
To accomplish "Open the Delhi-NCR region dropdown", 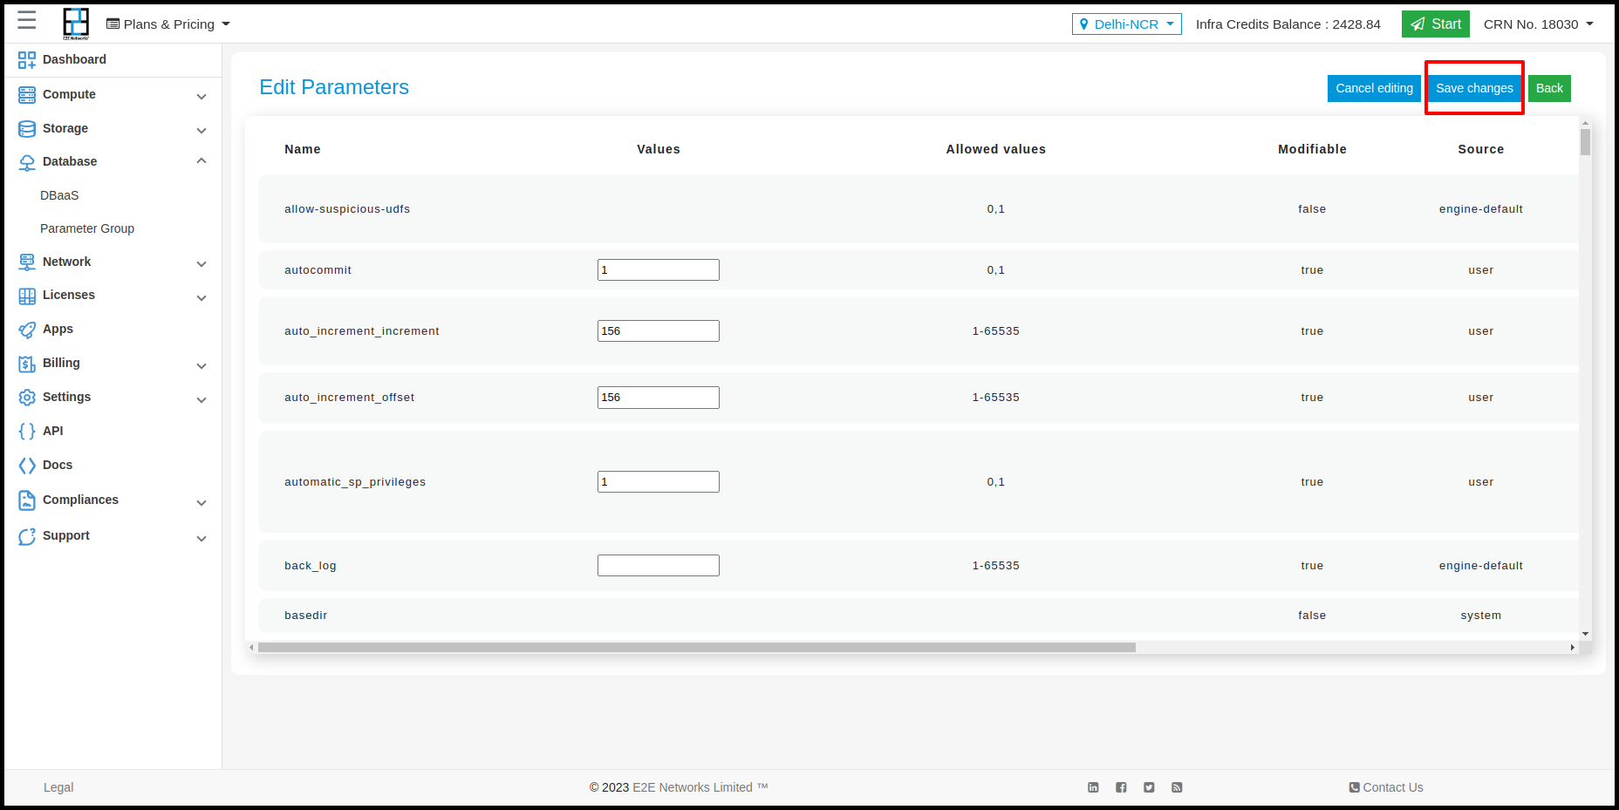I will click(1126, 24).
